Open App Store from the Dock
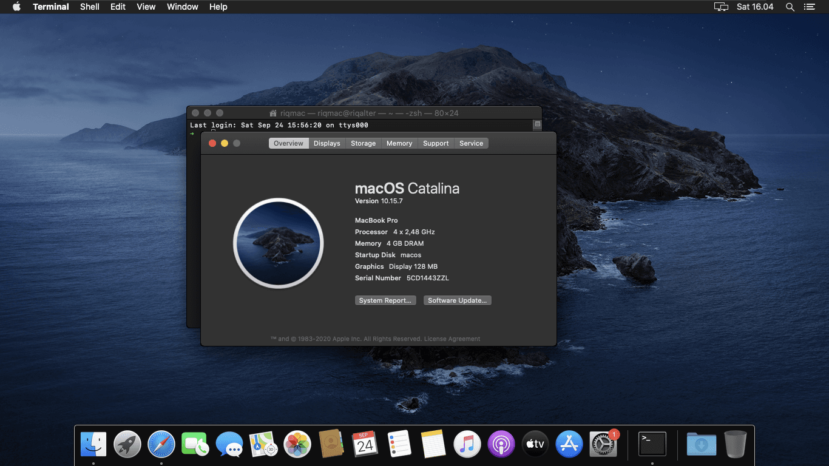The image size is (829, 466). click(x=569, y=445)
